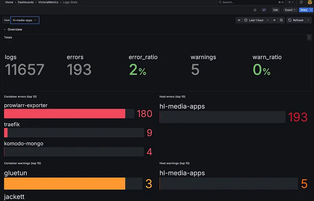This screenshot has width=314, height=201.
Task: Open the Export dropdown menu
Action: click(290, 10)
